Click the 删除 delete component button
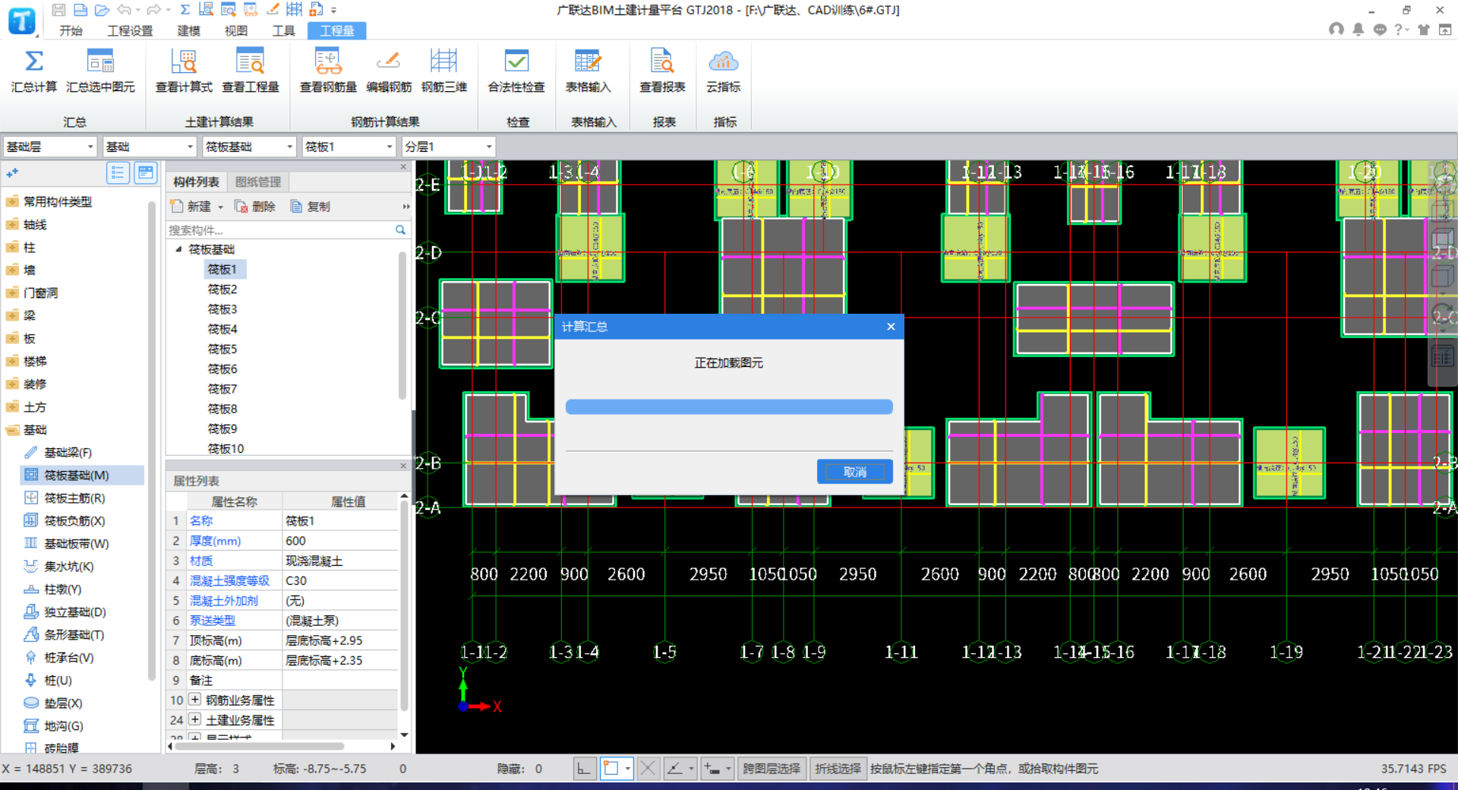The height and width of the screenshot is (790, 1458). click(x=255, y=207)
